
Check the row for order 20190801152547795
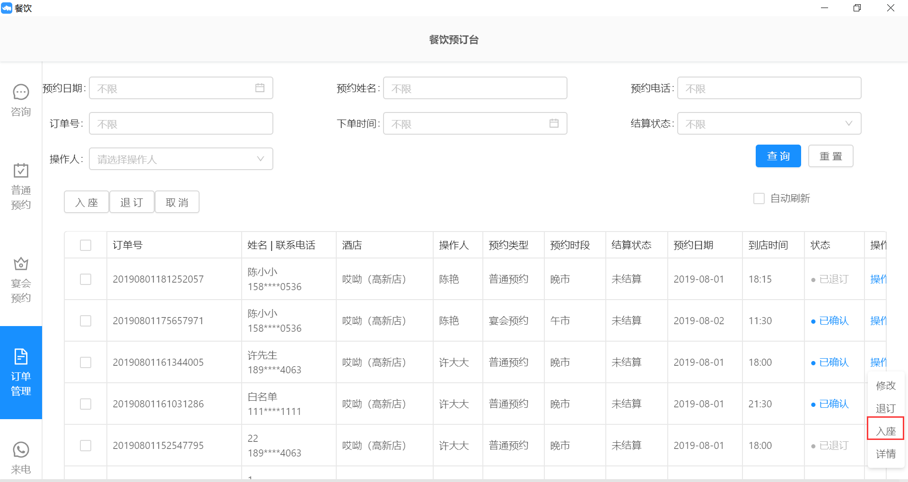pos(86,446)
